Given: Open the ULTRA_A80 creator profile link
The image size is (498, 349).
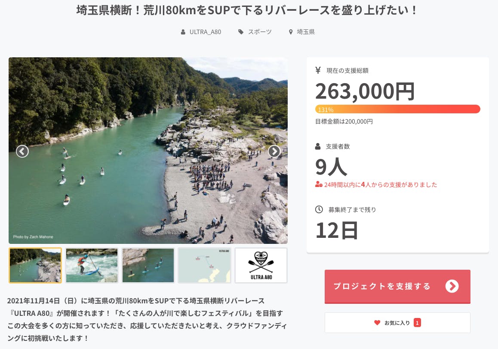Looking at the screenshot, I should click(205, 32).
